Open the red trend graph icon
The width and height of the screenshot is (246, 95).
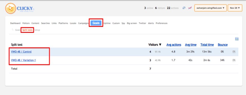click(190, 8)
